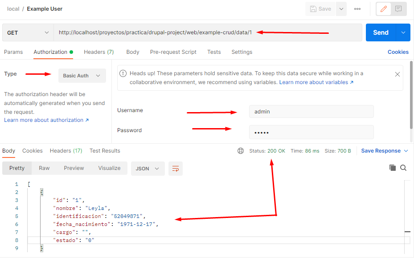Image resolution: width=414 pixels, height=258 pixels.
Task: Search the response with the magnifier icon
Action: click(x=403, y=168)
